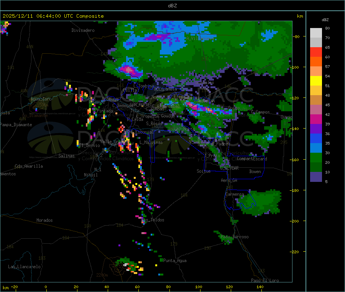
Task: Click the 'Bowen' map label
Action: tap(255, 172)
